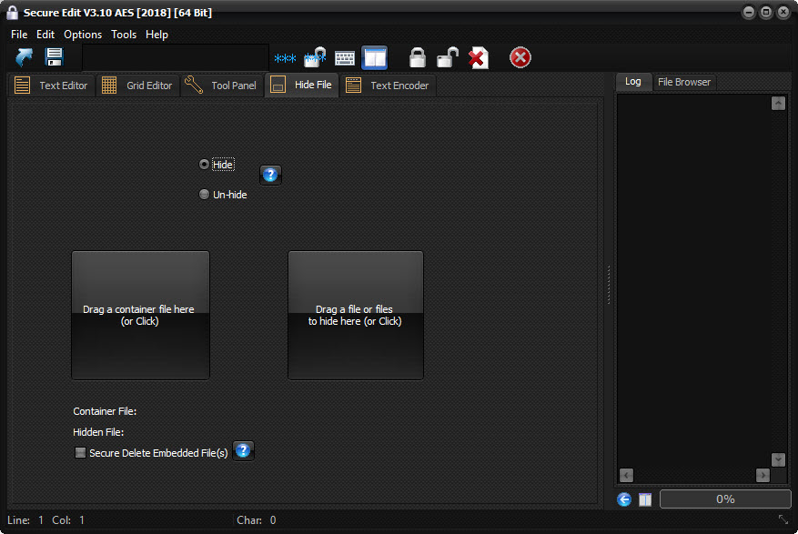
Task: Click the 'Hidden File:' label
Action: pyautogui.click(x=98, y=432)
